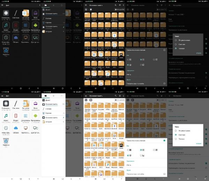Viewport: 209px width, 181px height.
Task: Select По умолчанию radio in dark Тема dialog
Action: 176,40
